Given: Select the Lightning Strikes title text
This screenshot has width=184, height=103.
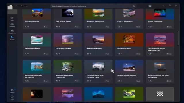Looking at the screenshot, I should [63, 48].
